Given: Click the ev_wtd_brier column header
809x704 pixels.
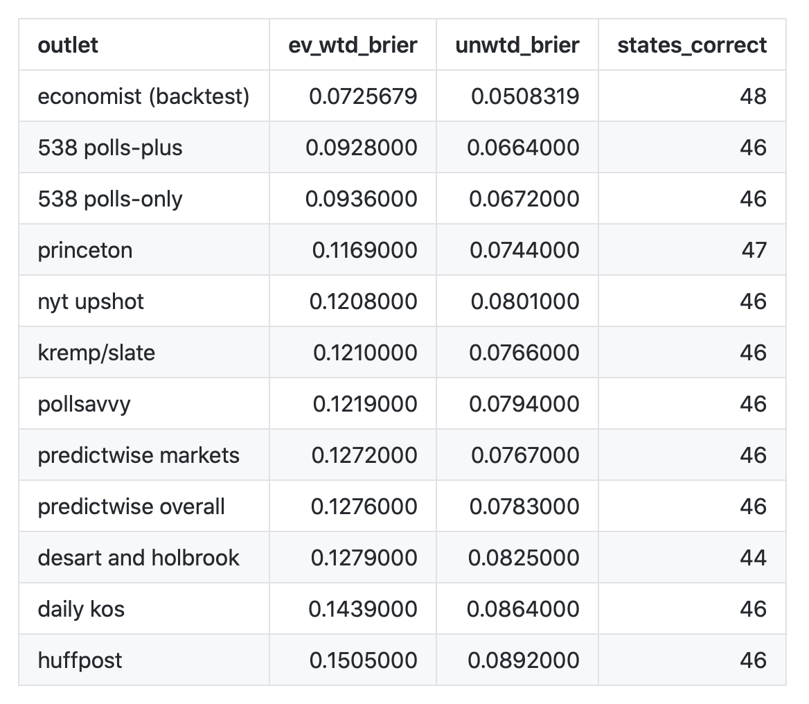Looking at the screenshot, I should tap(353, 45).
